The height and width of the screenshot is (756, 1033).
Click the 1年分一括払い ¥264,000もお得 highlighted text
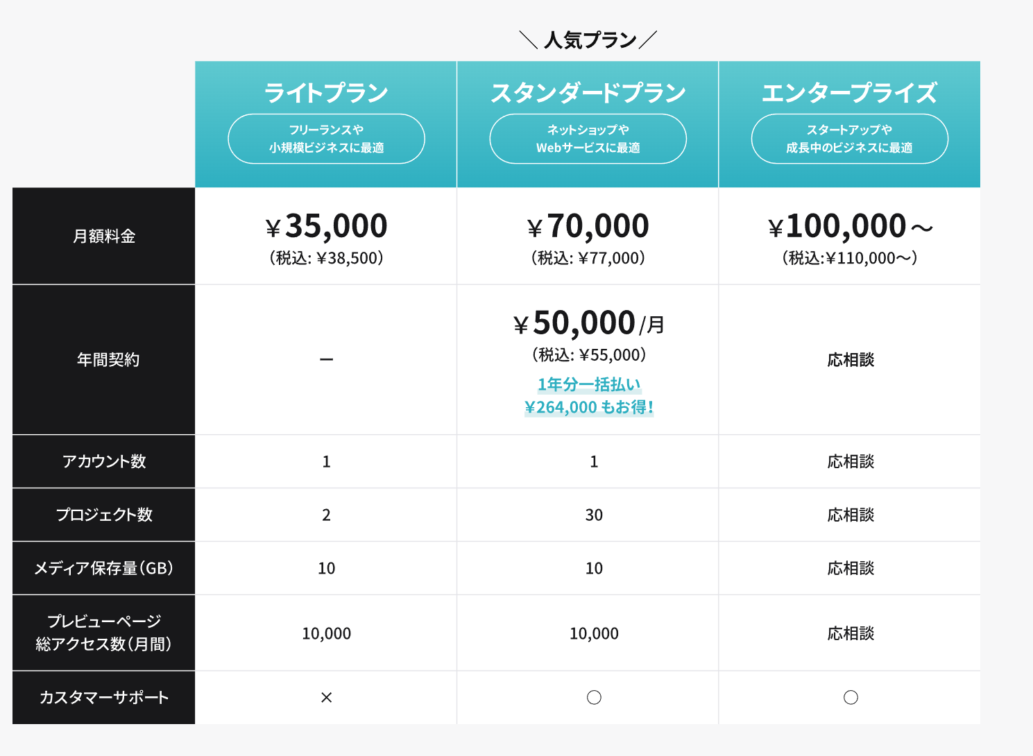[589, 396]
